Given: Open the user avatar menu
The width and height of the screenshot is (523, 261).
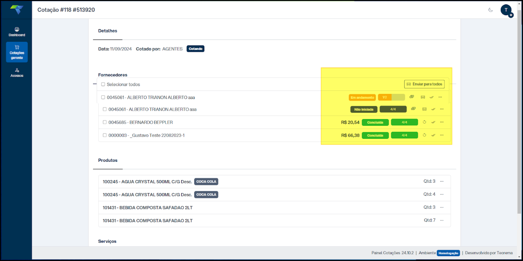Looking at the screenshot, I should click(x=506, y=10).
